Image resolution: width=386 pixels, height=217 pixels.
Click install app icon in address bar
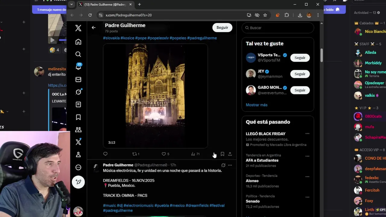pos(249,15)
